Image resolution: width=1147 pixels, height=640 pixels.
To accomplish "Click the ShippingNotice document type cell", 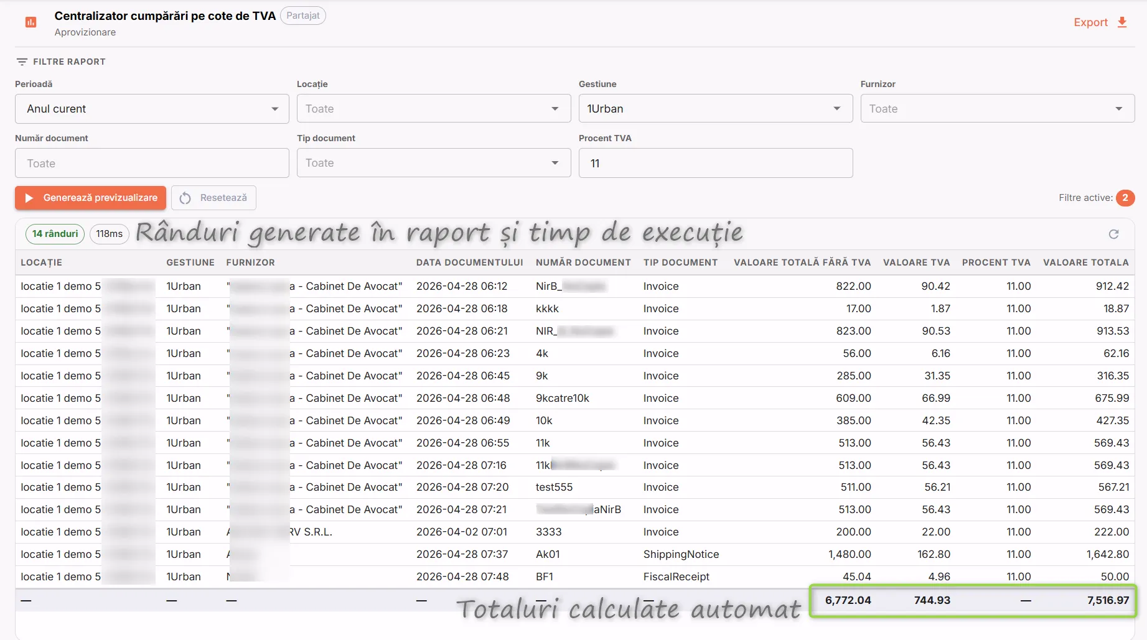I will tap(681, 554).
